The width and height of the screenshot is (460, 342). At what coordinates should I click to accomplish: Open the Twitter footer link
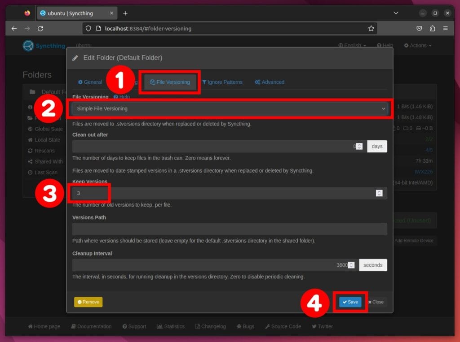tap(322, 326)
